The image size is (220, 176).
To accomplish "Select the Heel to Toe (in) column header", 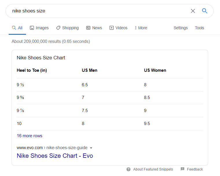I will 32,70.
